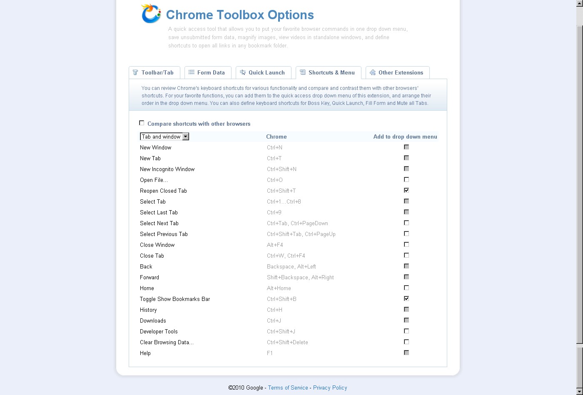This screenshot has height=395, width=583.
Task: Uncheck the Toggle Show Bookmarks Bar checkbox
Action: (x=406, y=298)
